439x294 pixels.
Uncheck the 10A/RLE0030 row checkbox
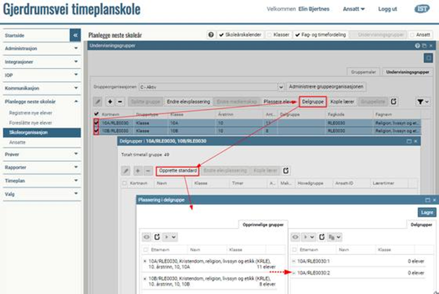click(96, 122)
